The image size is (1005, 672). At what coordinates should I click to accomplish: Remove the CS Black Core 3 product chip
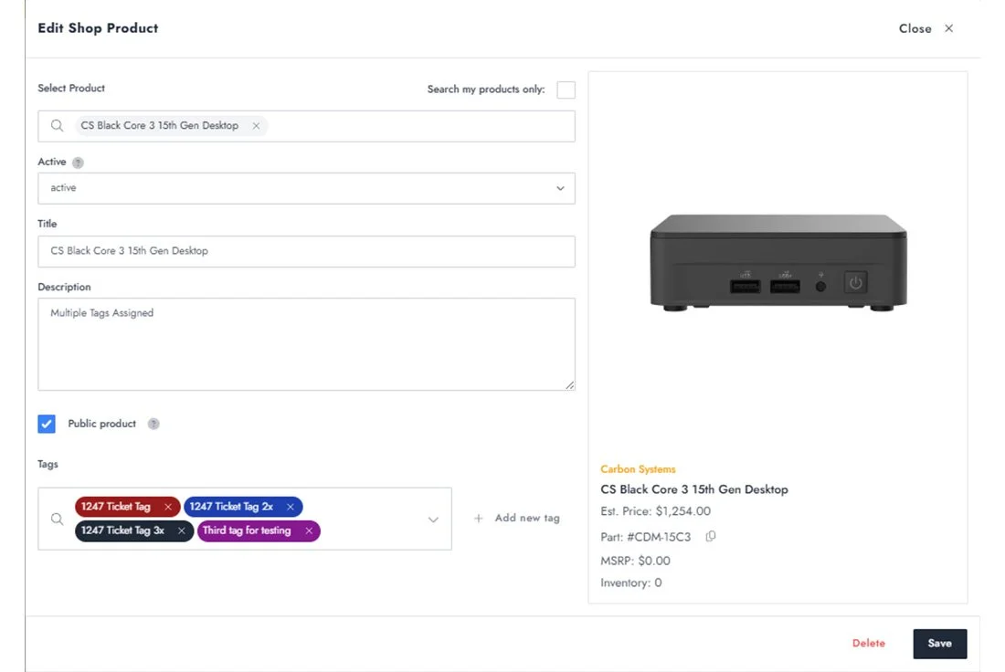(256, 126)
